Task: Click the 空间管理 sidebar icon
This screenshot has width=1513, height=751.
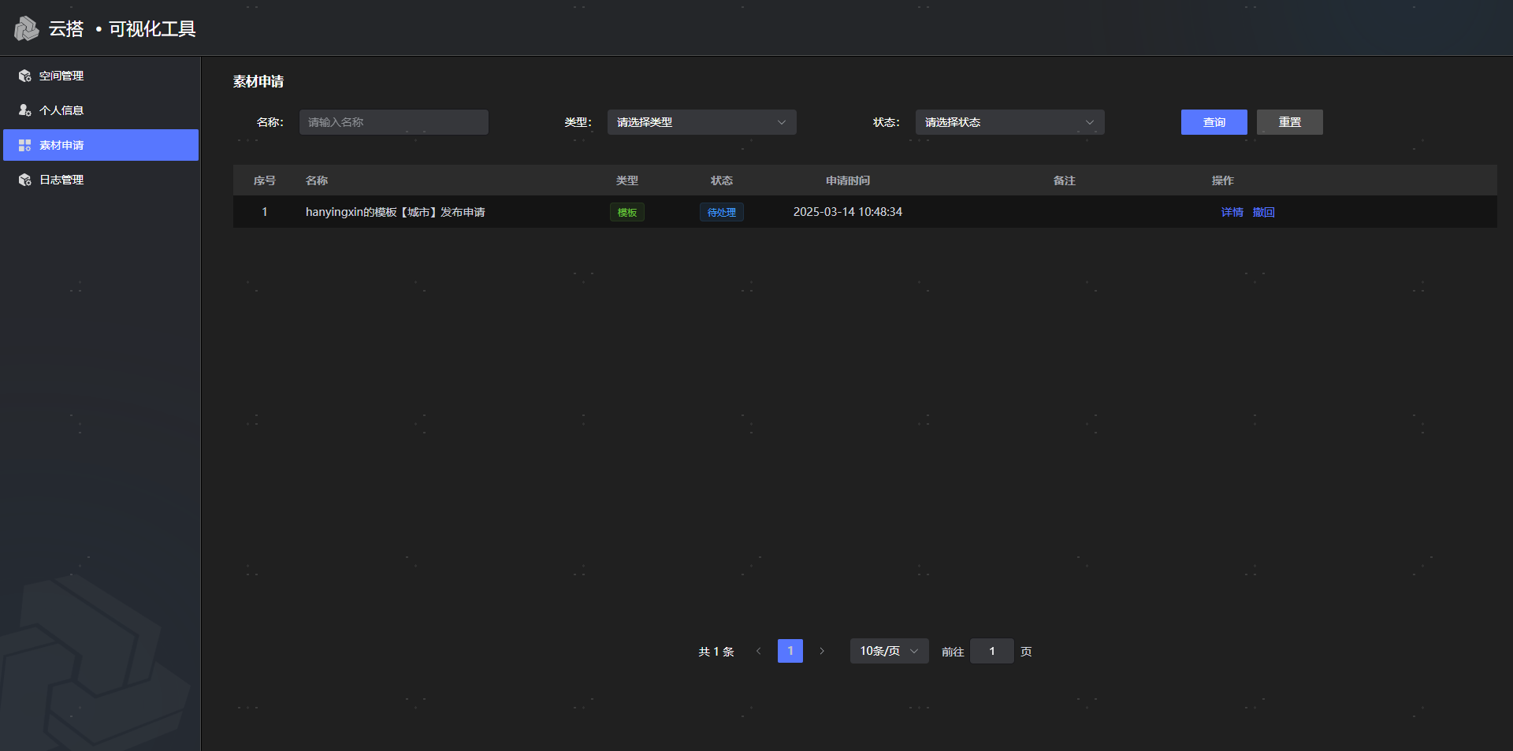Action: (25, 76)
